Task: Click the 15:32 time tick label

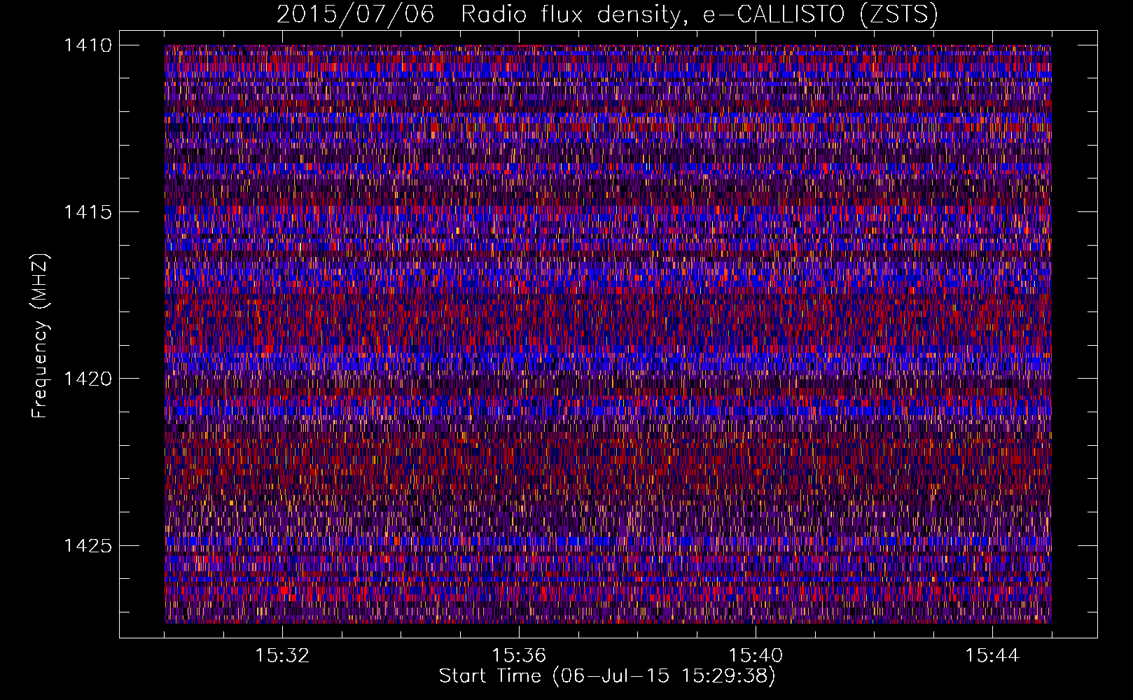Action: pyautogui.click(x=282, y=656)
